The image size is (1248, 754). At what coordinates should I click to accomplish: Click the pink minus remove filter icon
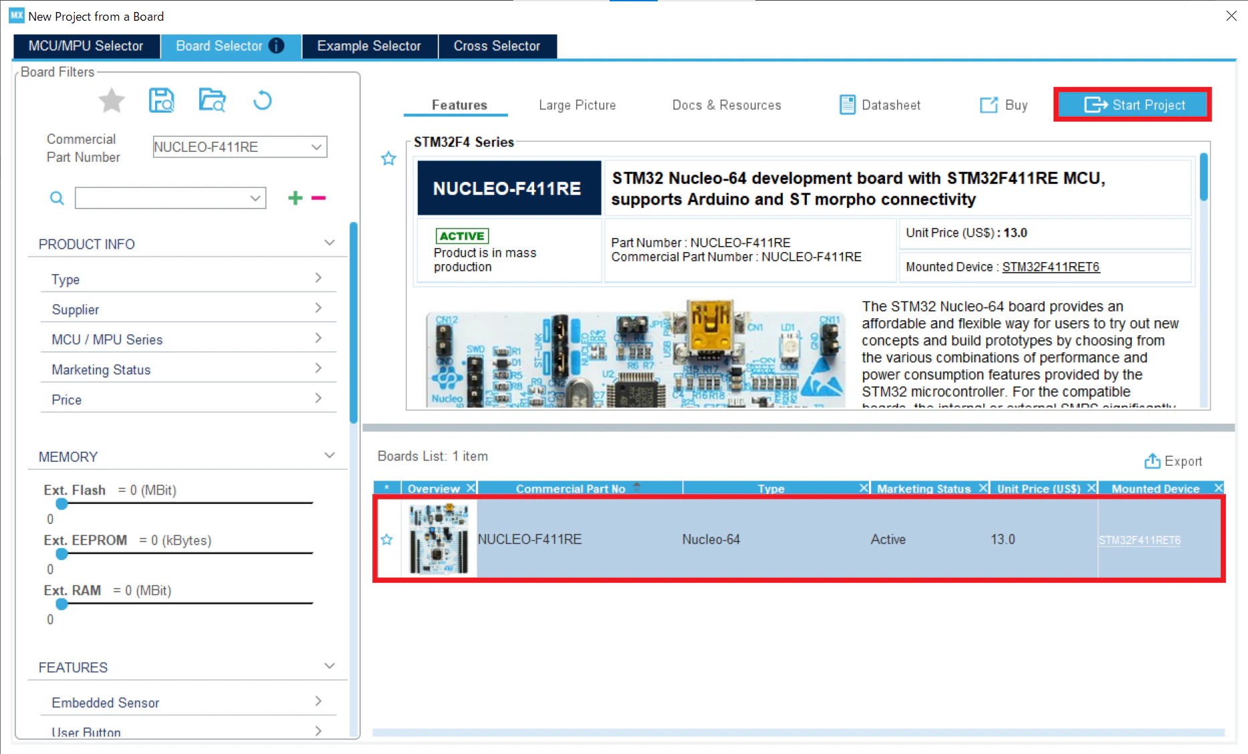point(318,198)
